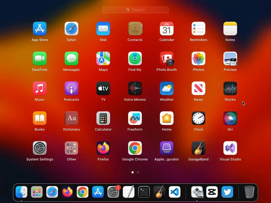Click the Launchpad Search field
Screen dimensions: 271x203
pyautogui.click(x=135, y=10)
